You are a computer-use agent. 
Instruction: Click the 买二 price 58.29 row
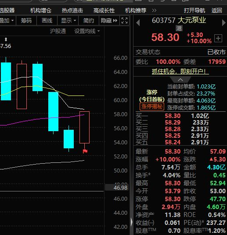(180, 122)
